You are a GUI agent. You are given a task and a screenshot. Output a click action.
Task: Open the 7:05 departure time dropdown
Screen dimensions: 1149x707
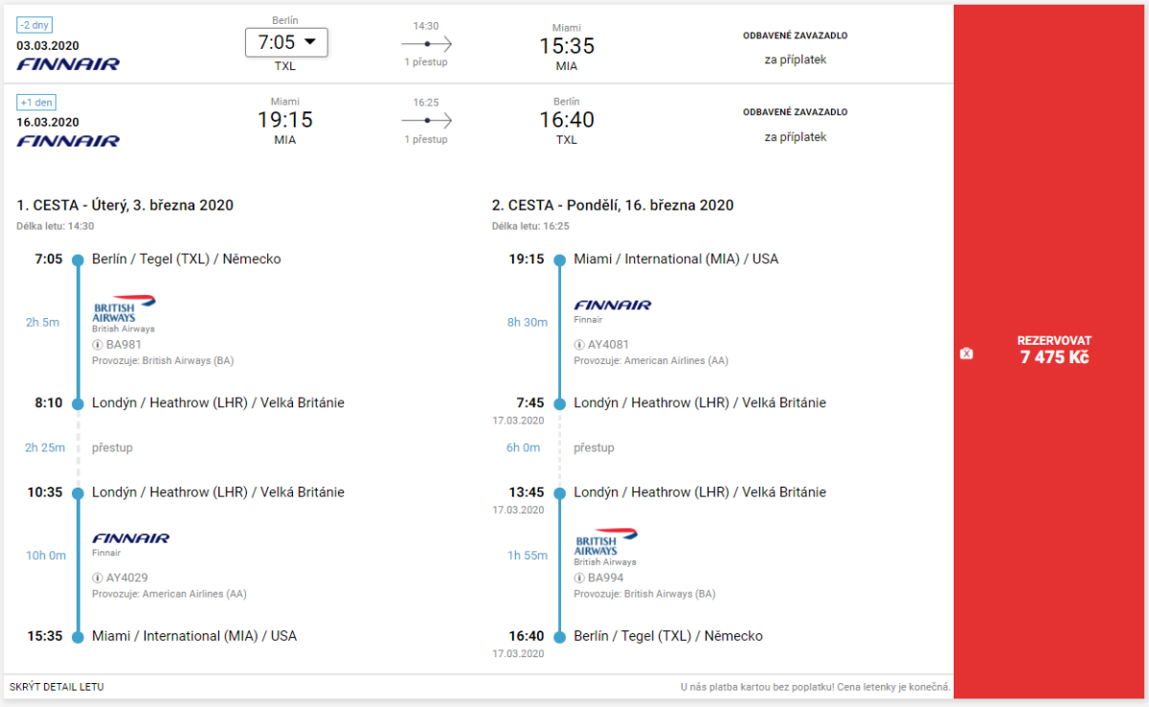click(286, 42)
